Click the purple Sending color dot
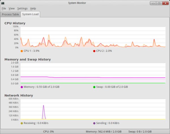The width and height of the screenshot is (170, 134). pyautogui.click(x=94, y=123)
